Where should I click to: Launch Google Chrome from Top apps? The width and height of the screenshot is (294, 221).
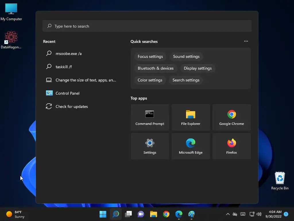(x=231, y=117)
